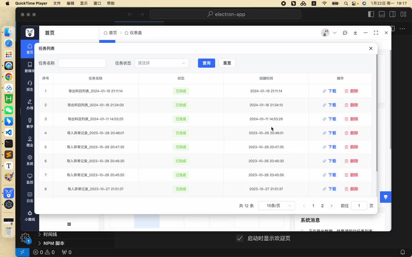Close the 任务列表 dialog
Viewport: 412px width, 257px height.
tap(371, 48)
